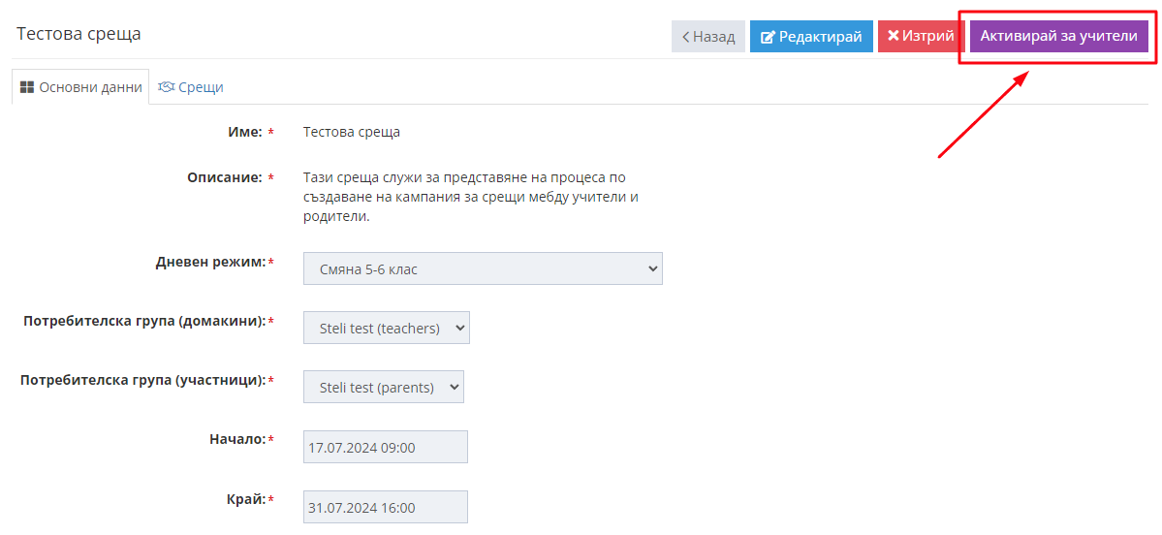Click the Редактирай button label
Screen dimensions: 1162x535
(x=820, y=36)
